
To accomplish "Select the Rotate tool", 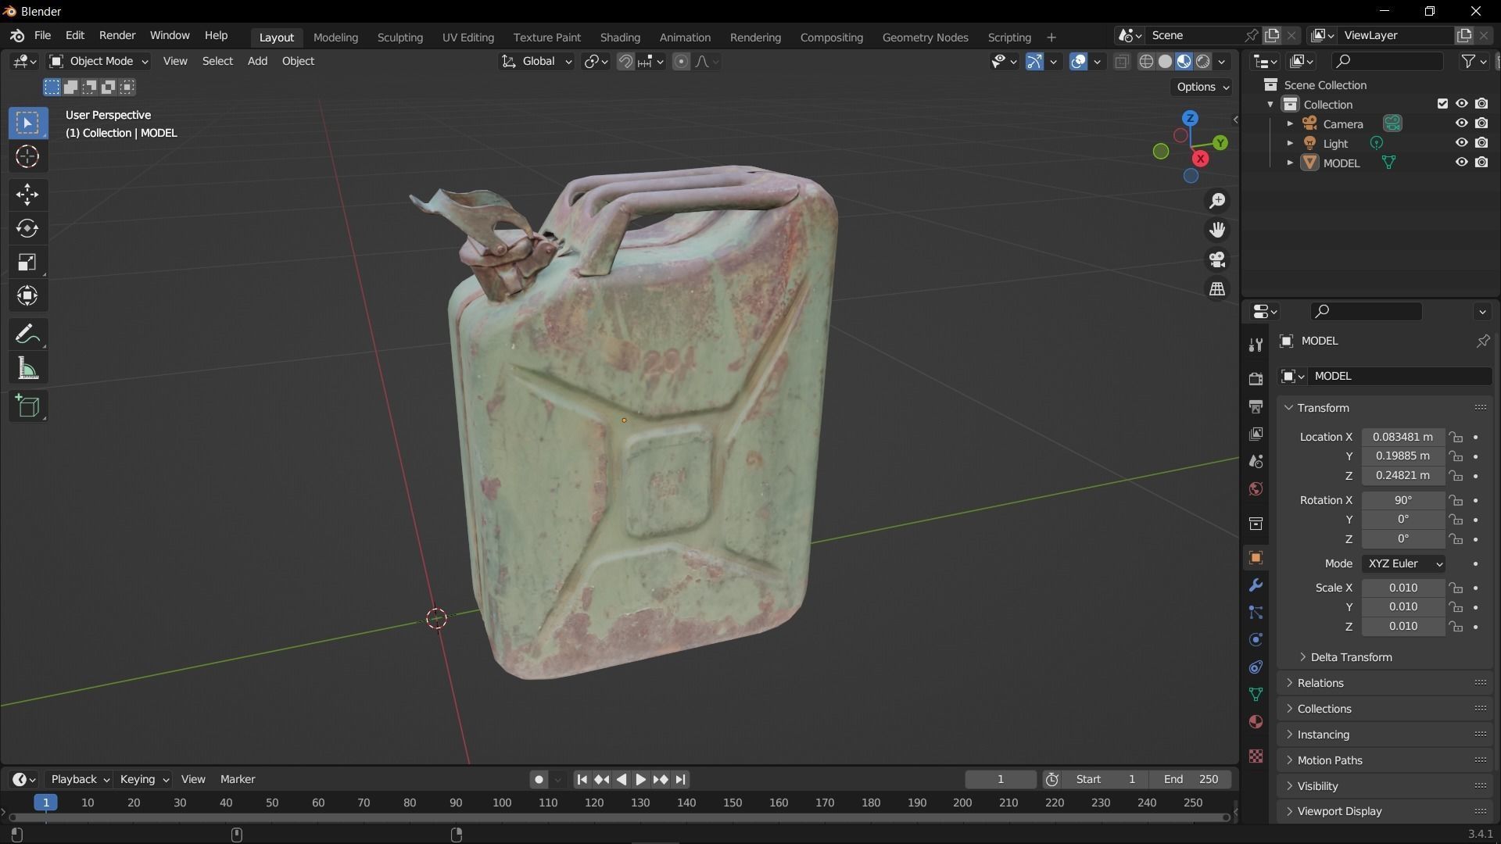I will (x=27, y=228).
